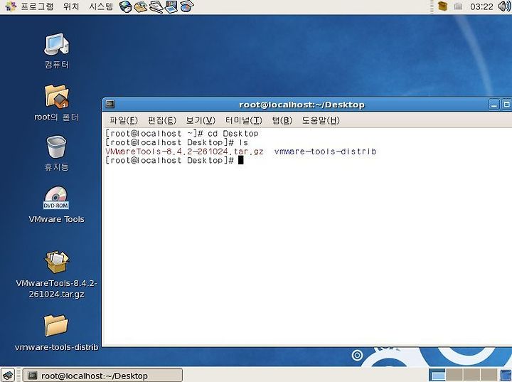Open the 위치 places menu
Screen dimensions: 512x382
pos(71,6)
